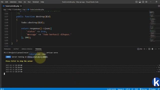The image size is (160, 90).
Task: Open feedback icon in status bar
Action: [x=158, y=89]
